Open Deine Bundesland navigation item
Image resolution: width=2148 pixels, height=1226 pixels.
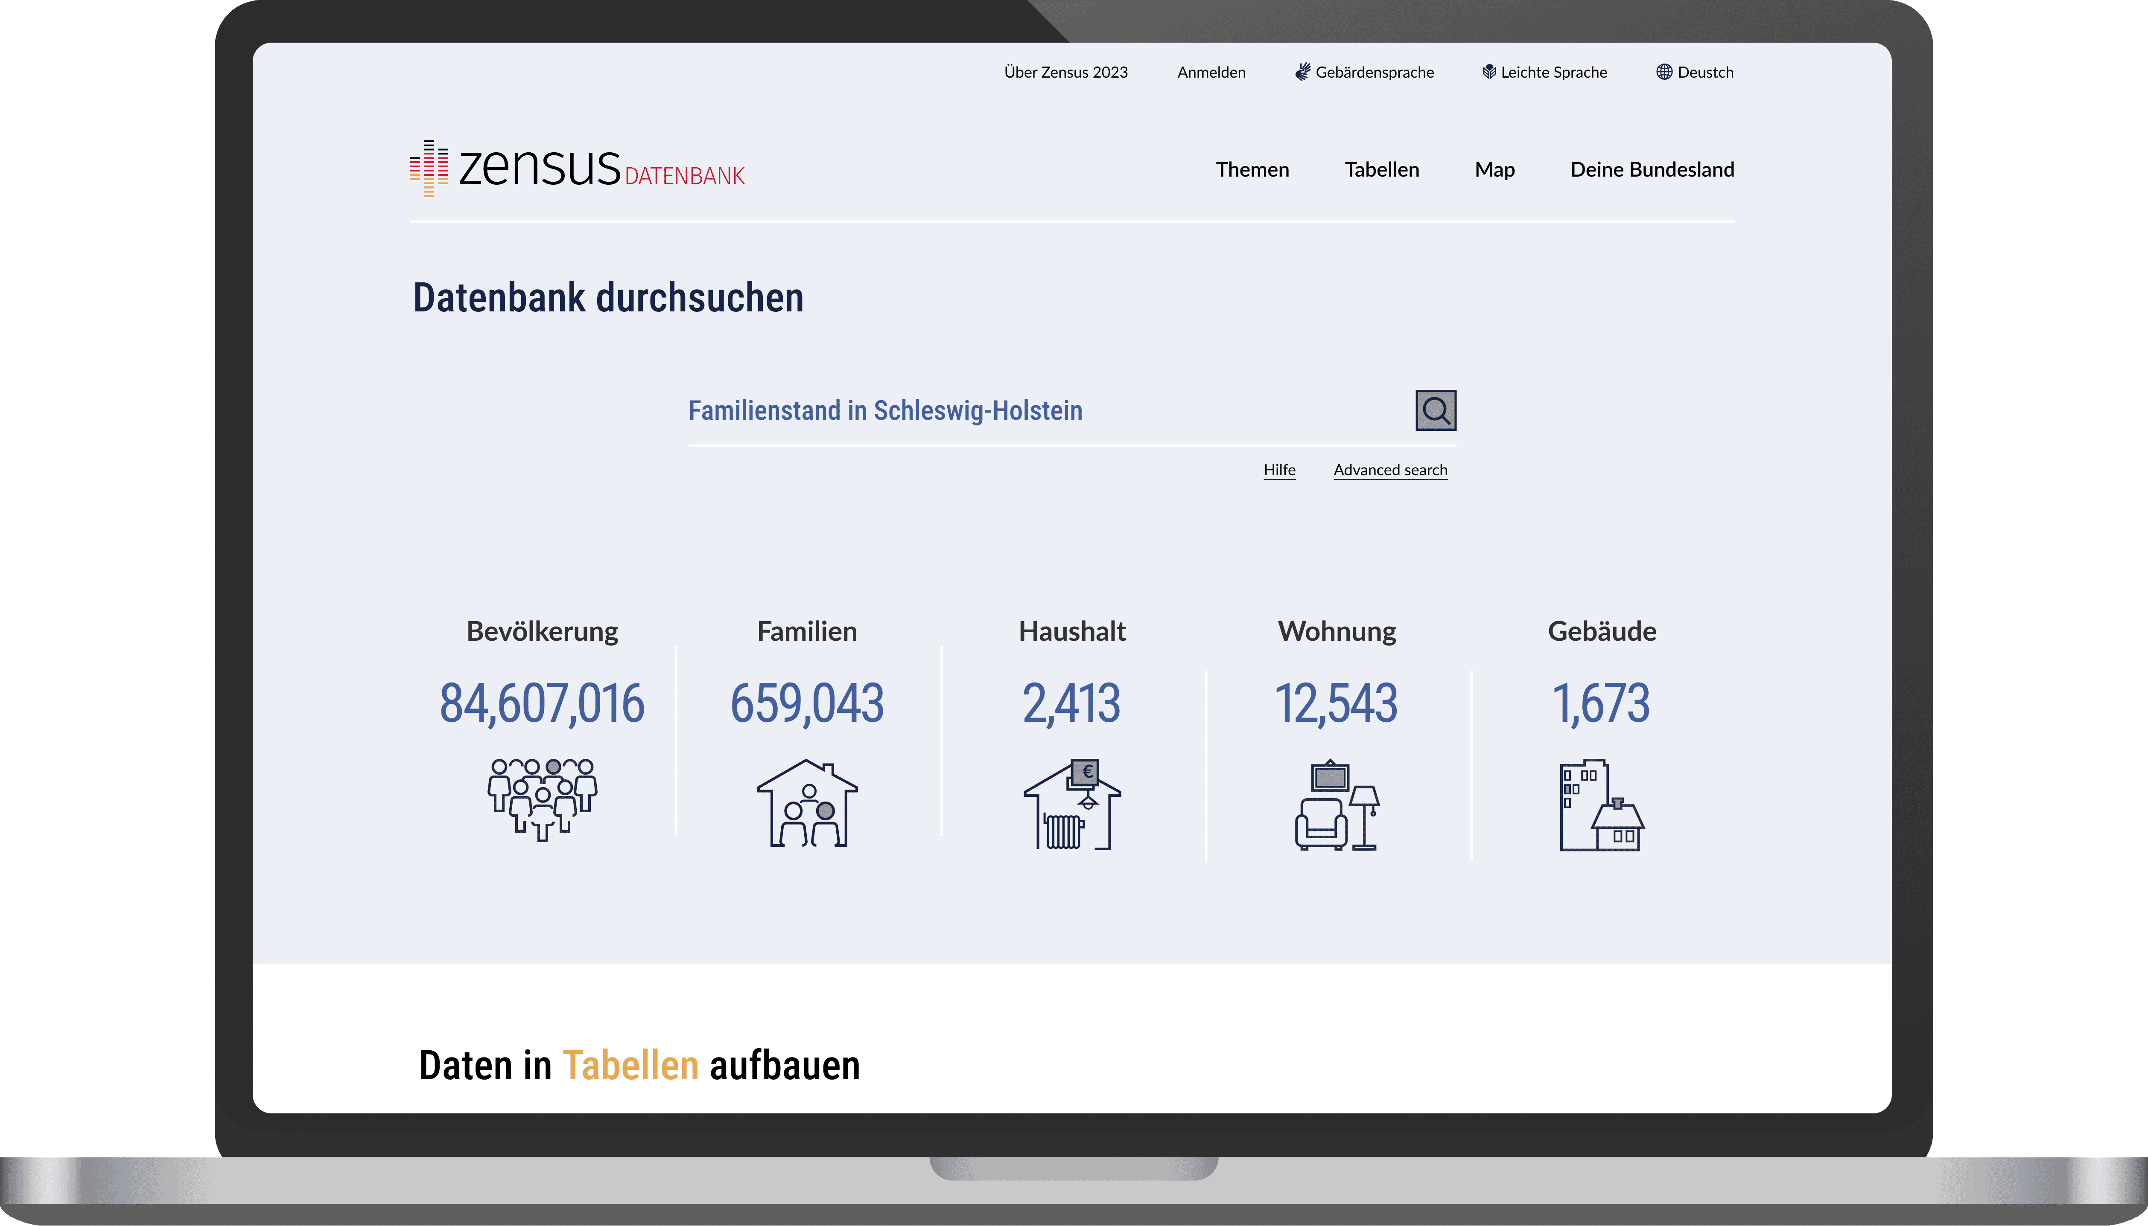point(1652,169)
